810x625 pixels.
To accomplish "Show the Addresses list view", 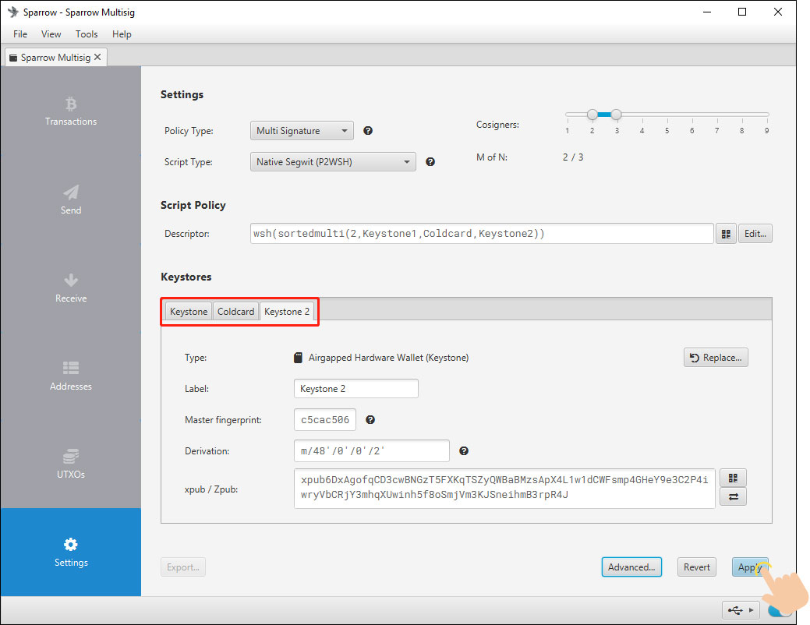I will pos(70,376).
